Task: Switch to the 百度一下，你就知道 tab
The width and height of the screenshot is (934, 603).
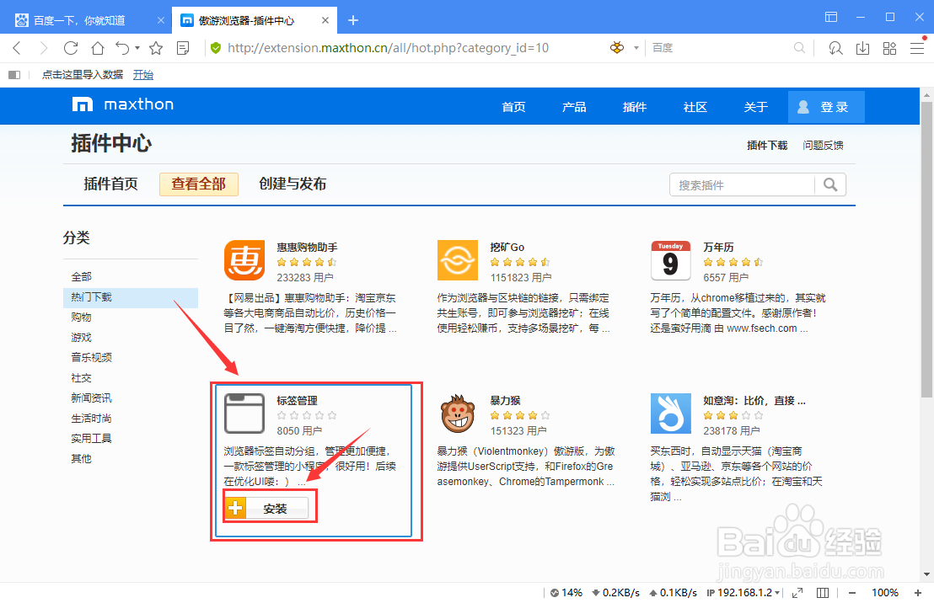Action: pyautogui.click(x=79, y=21)
